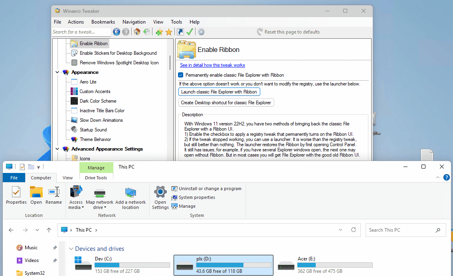453x276 pixels.
Task: Click the Search for a tweak field
Action: click(x=81, y=32)
